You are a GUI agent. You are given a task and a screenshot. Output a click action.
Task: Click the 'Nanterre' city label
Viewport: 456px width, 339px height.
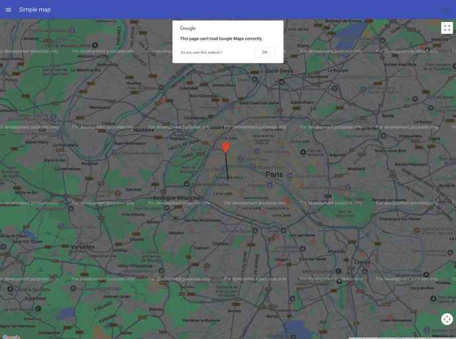pyautogui.click(x=144, y=130)
